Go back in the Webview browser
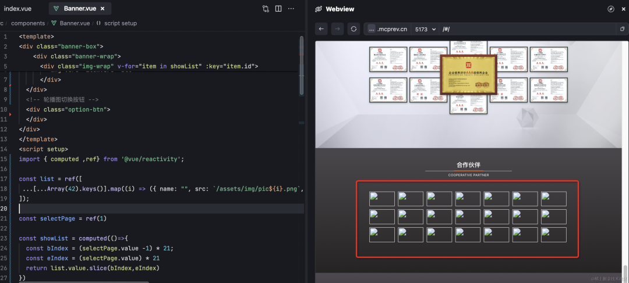Screen dimensions: 629x283 pos(321,29)
